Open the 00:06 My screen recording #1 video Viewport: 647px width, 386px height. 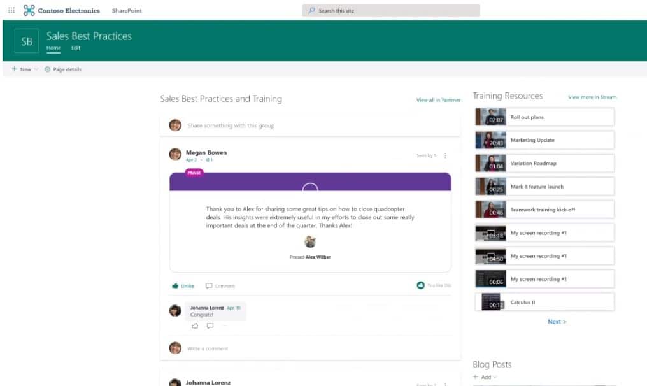[544, 279]
